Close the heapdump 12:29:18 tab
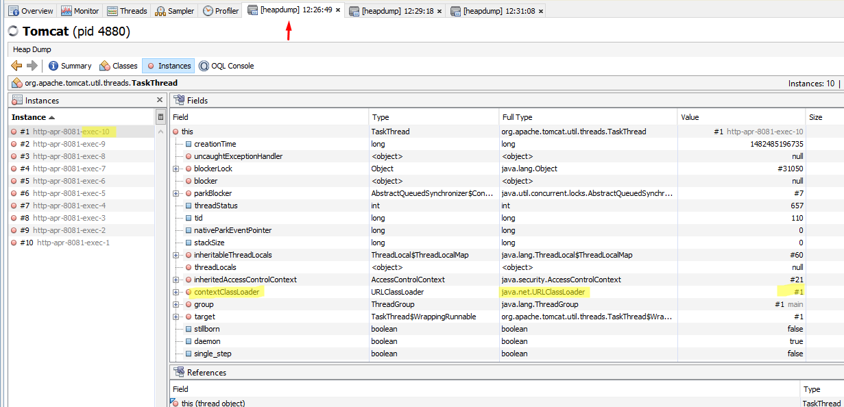844x407 pixels. click(439, 11)
